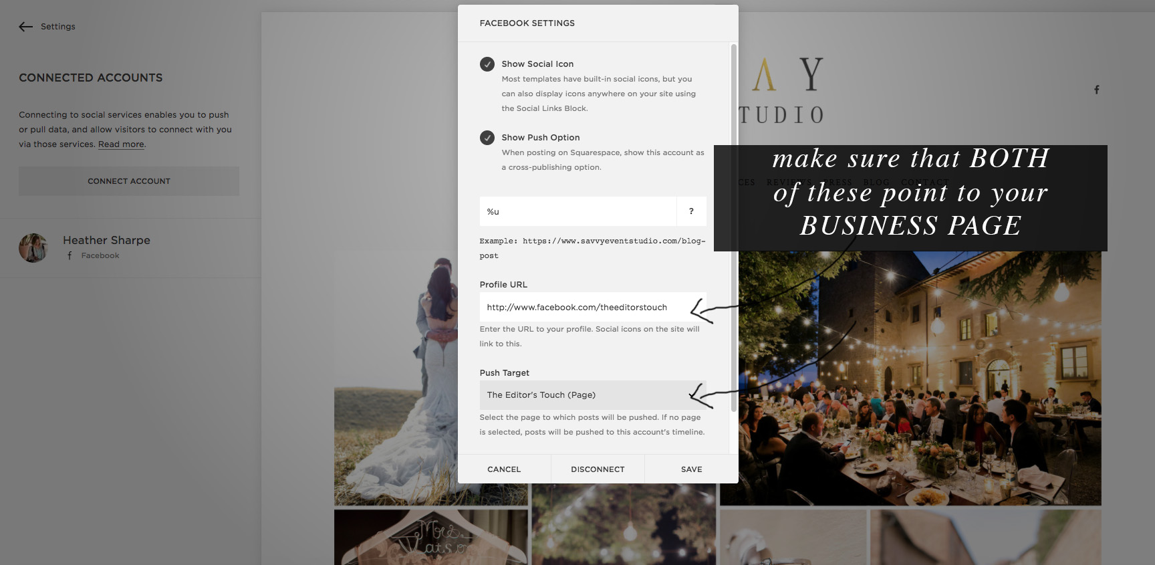The height and width of the screenshot is (565, 1155).
Task: Click the Facebook Settings dialog title
Action: click(x=527, y=23)
